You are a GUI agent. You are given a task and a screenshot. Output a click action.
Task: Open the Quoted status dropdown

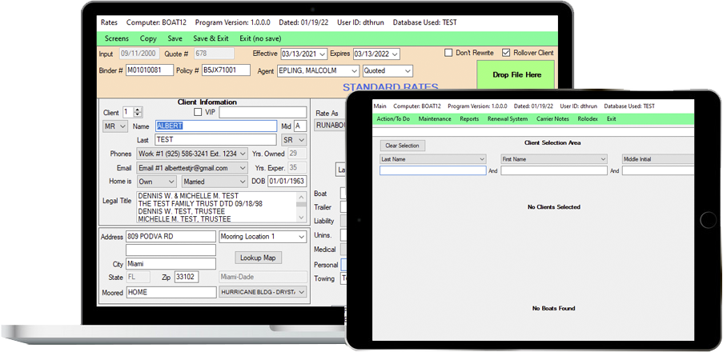pos(405,71)
